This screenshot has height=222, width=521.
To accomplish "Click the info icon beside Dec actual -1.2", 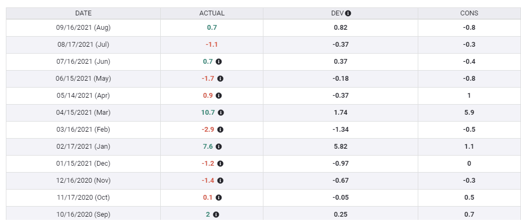I will pos(220,164).
